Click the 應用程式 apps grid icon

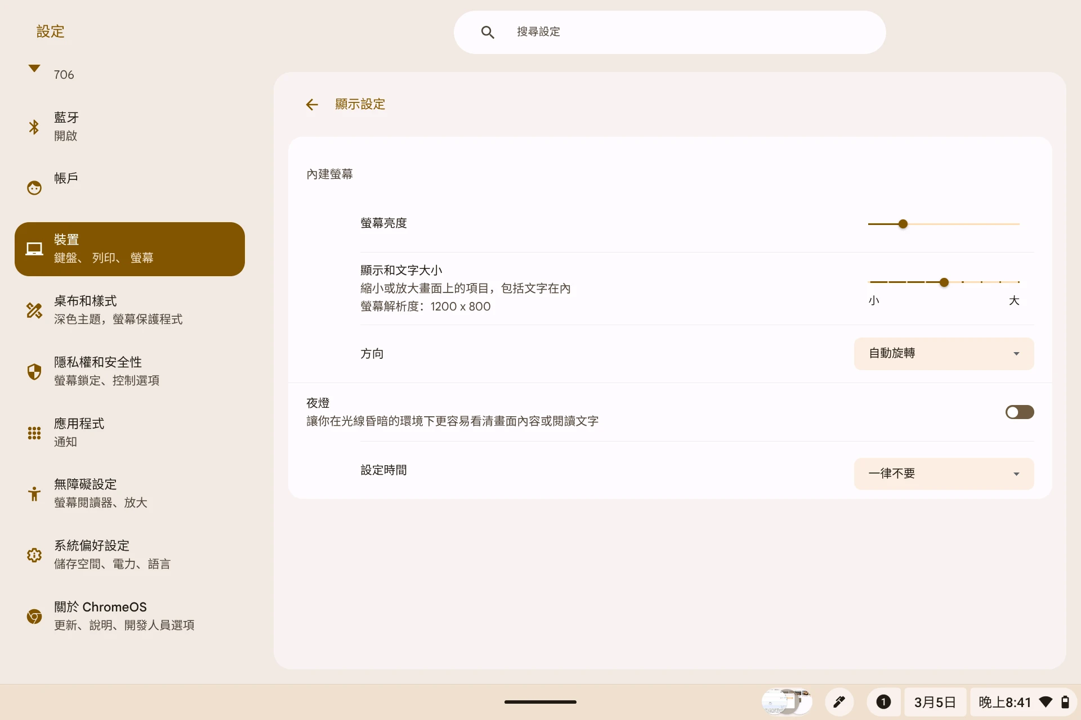(x=34, y=433)
